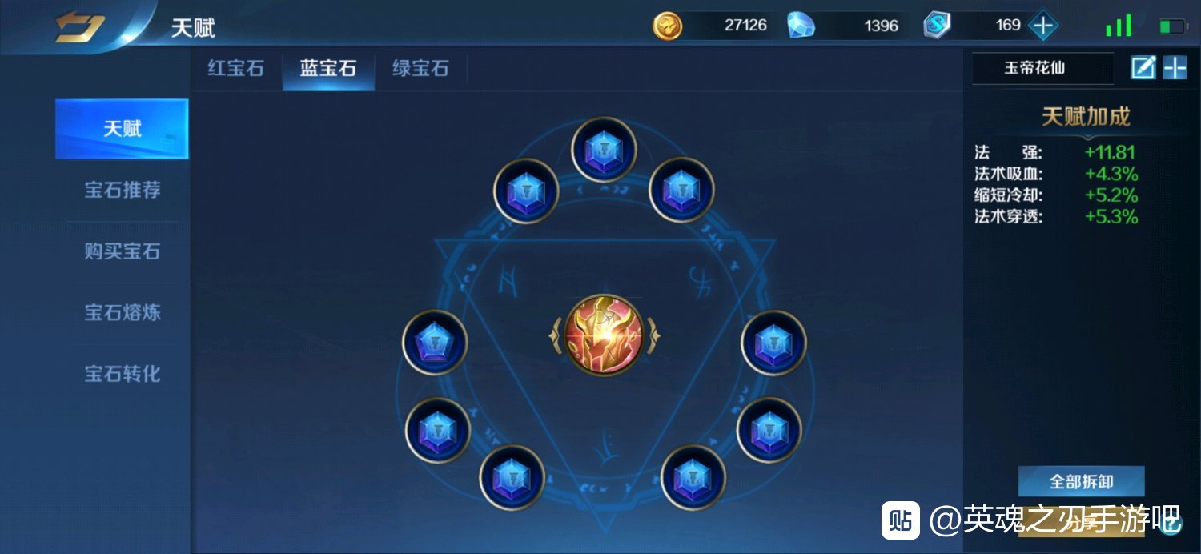Select the topmost blue gem slot

coord(604,150)
